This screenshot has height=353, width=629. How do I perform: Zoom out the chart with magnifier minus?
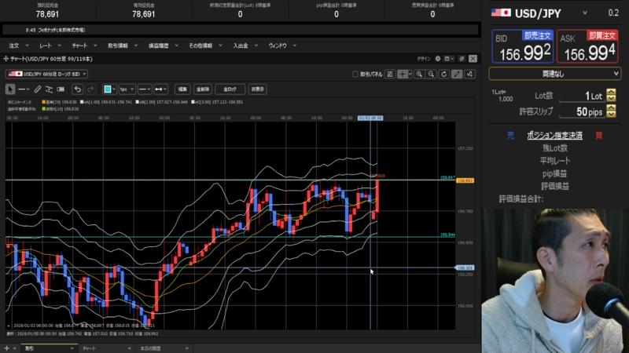[x=432, y=74]
